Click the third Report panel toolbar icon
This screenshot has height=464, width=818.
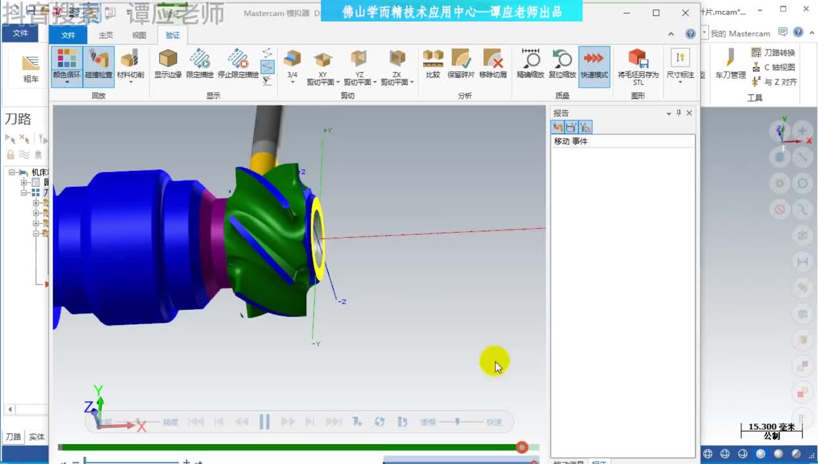click(x=585, y=127)
